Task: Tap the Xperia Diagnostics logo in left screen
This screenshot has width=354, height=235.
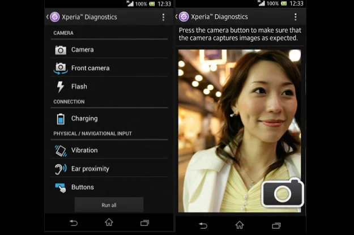Action: (x=55, y=17)
